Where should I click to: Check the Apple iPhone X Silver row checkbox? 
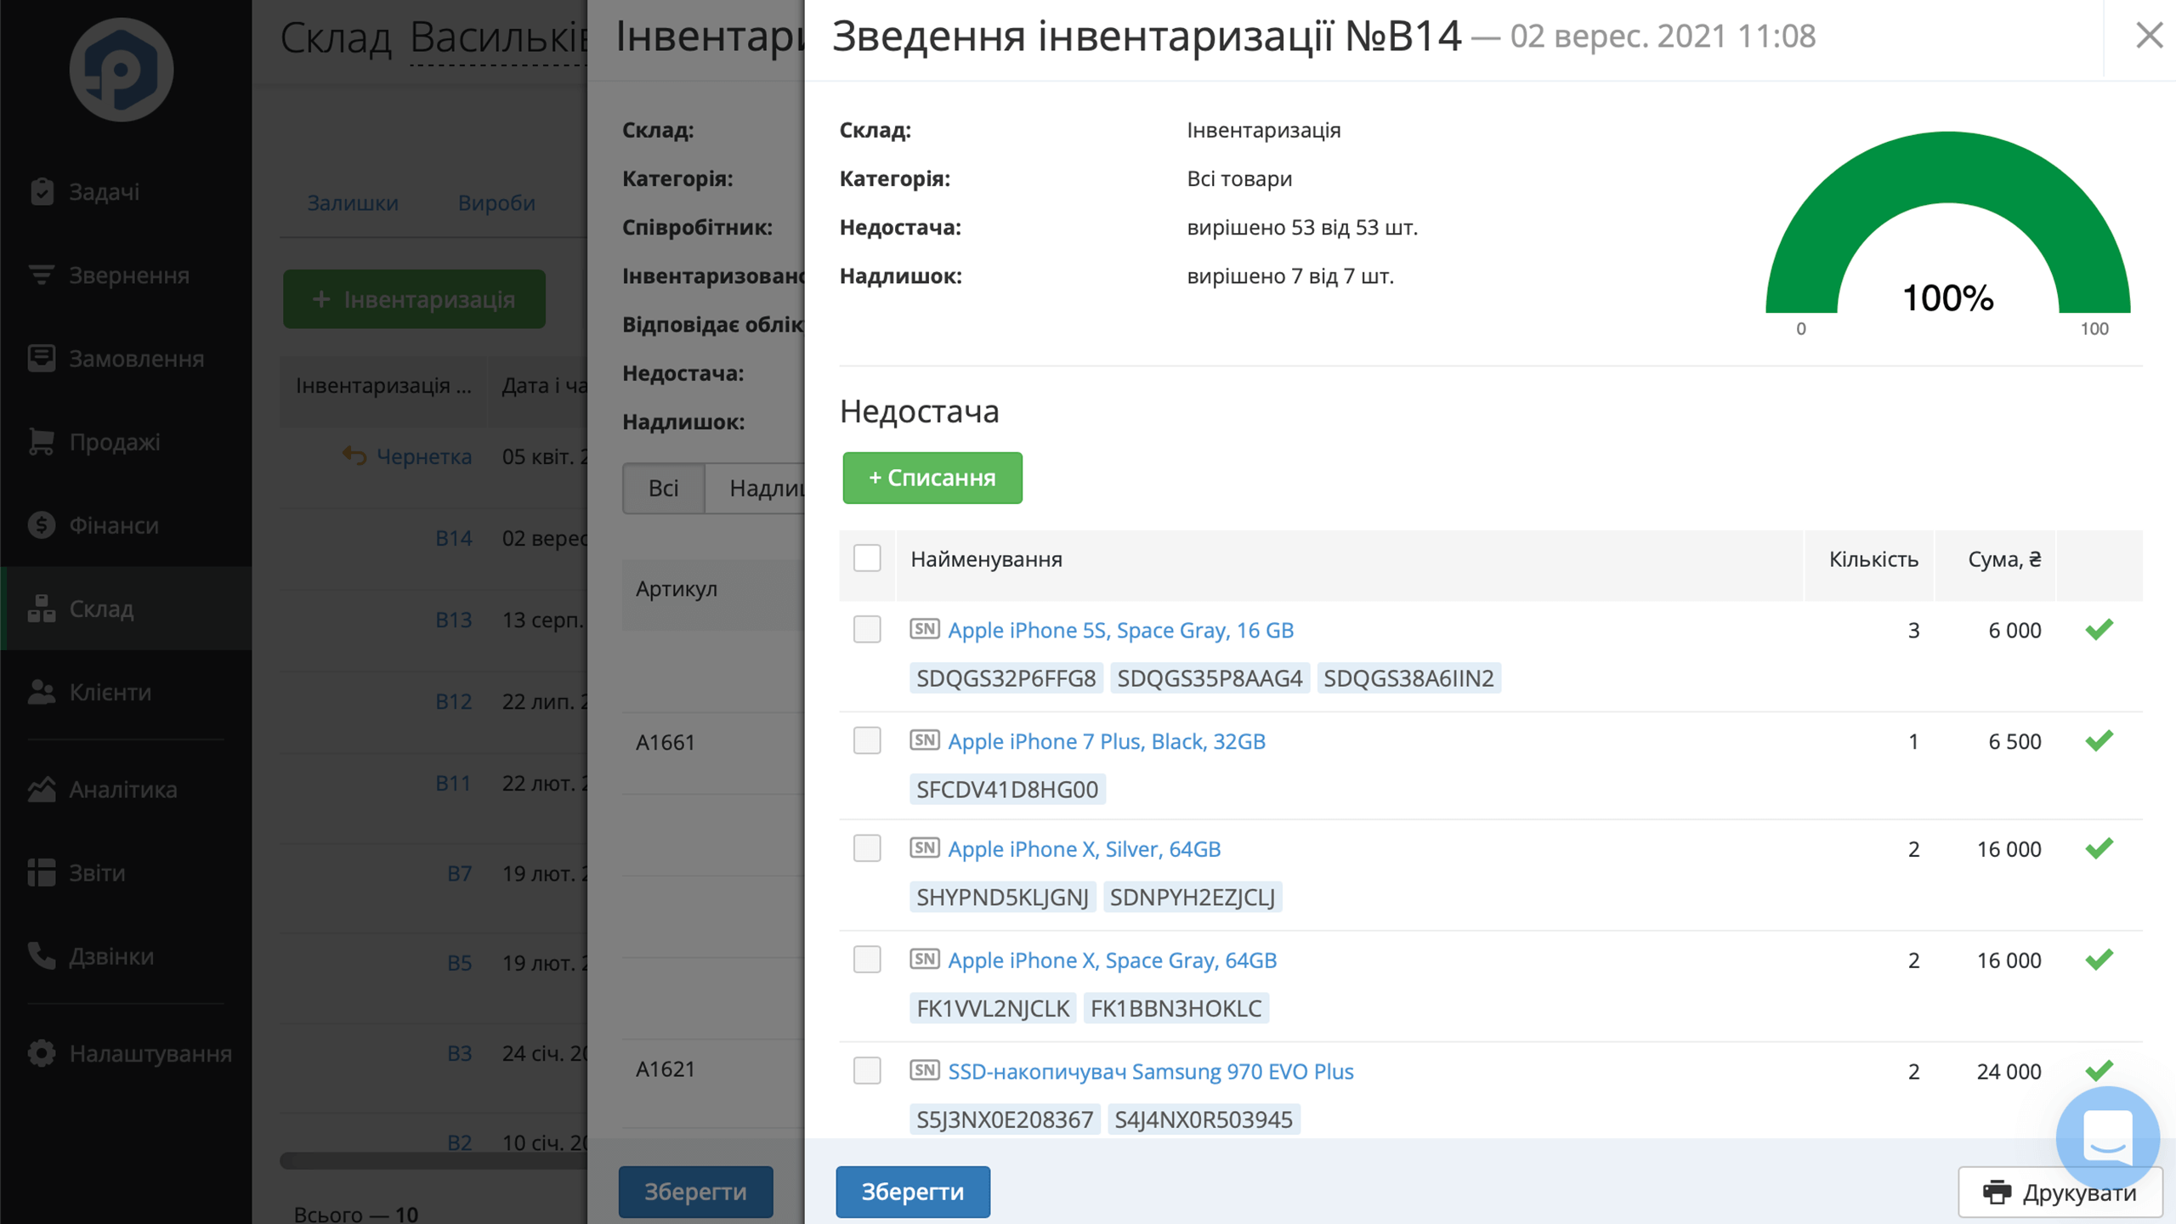pyautogui.click(x=867, y=848)
